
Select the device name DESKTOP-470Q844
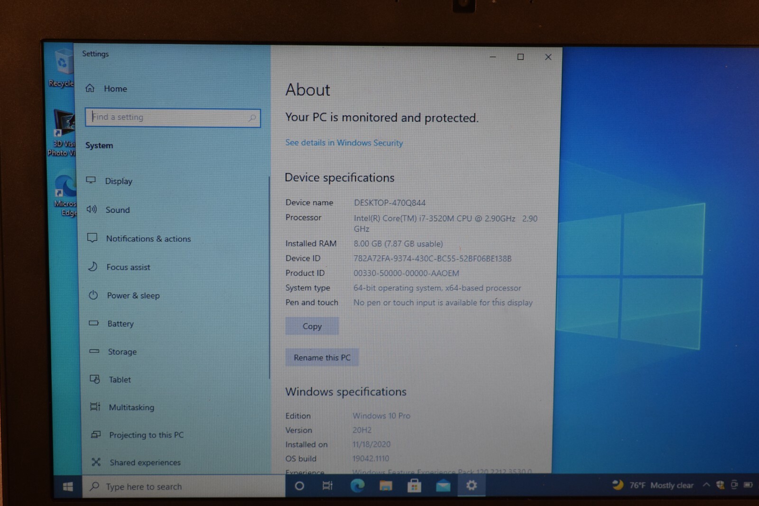[389, 202]
